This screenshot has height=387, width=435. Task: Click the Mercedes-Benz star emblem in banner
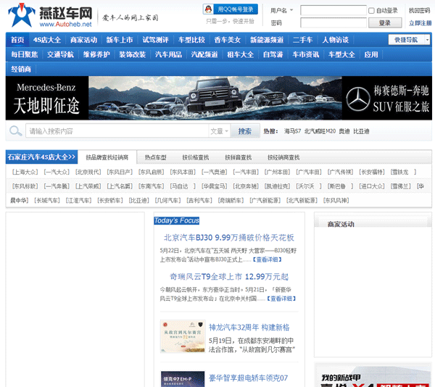click(358, 99)
